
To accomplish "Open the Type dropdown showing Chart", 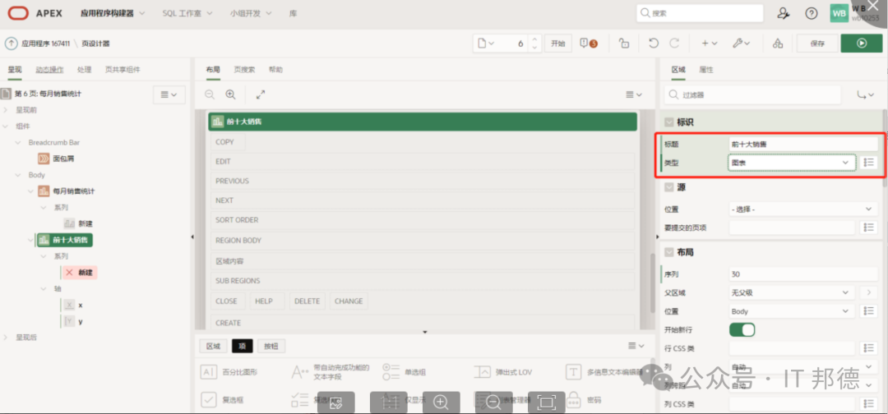I will [791, 163].
